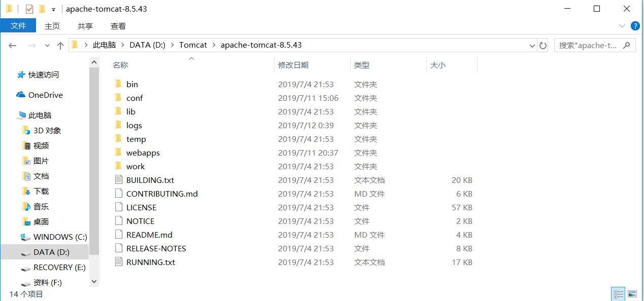
Task: Select OneDrive in navigation pane
Action: pos(46,95)
